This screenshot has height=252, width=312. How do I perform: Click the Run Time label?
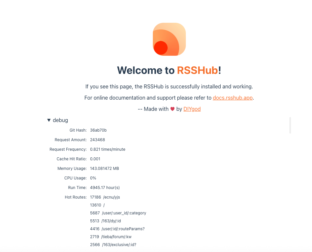pos(78,187)
